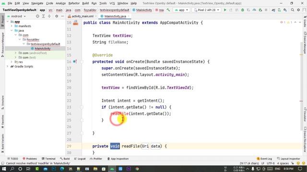Click the Windows taskbar search icon
This screenshot has width=307, height=172.
pyautogui.click(x=12, y=169)
